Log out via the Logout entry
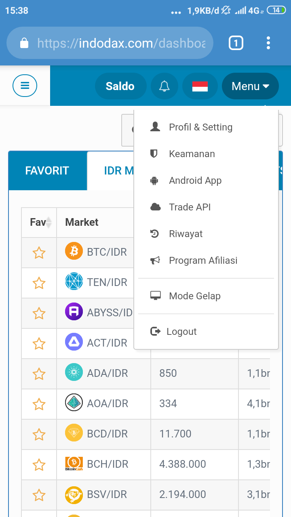 [x=206, y=332]
